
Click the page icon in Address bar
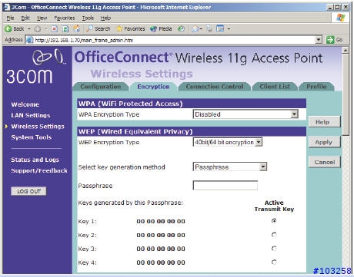[30, 40]
